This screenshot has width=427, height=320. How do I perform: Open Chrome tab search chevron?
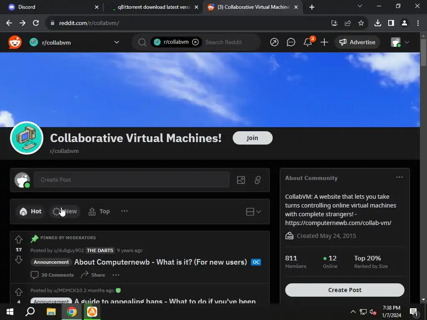360,6
